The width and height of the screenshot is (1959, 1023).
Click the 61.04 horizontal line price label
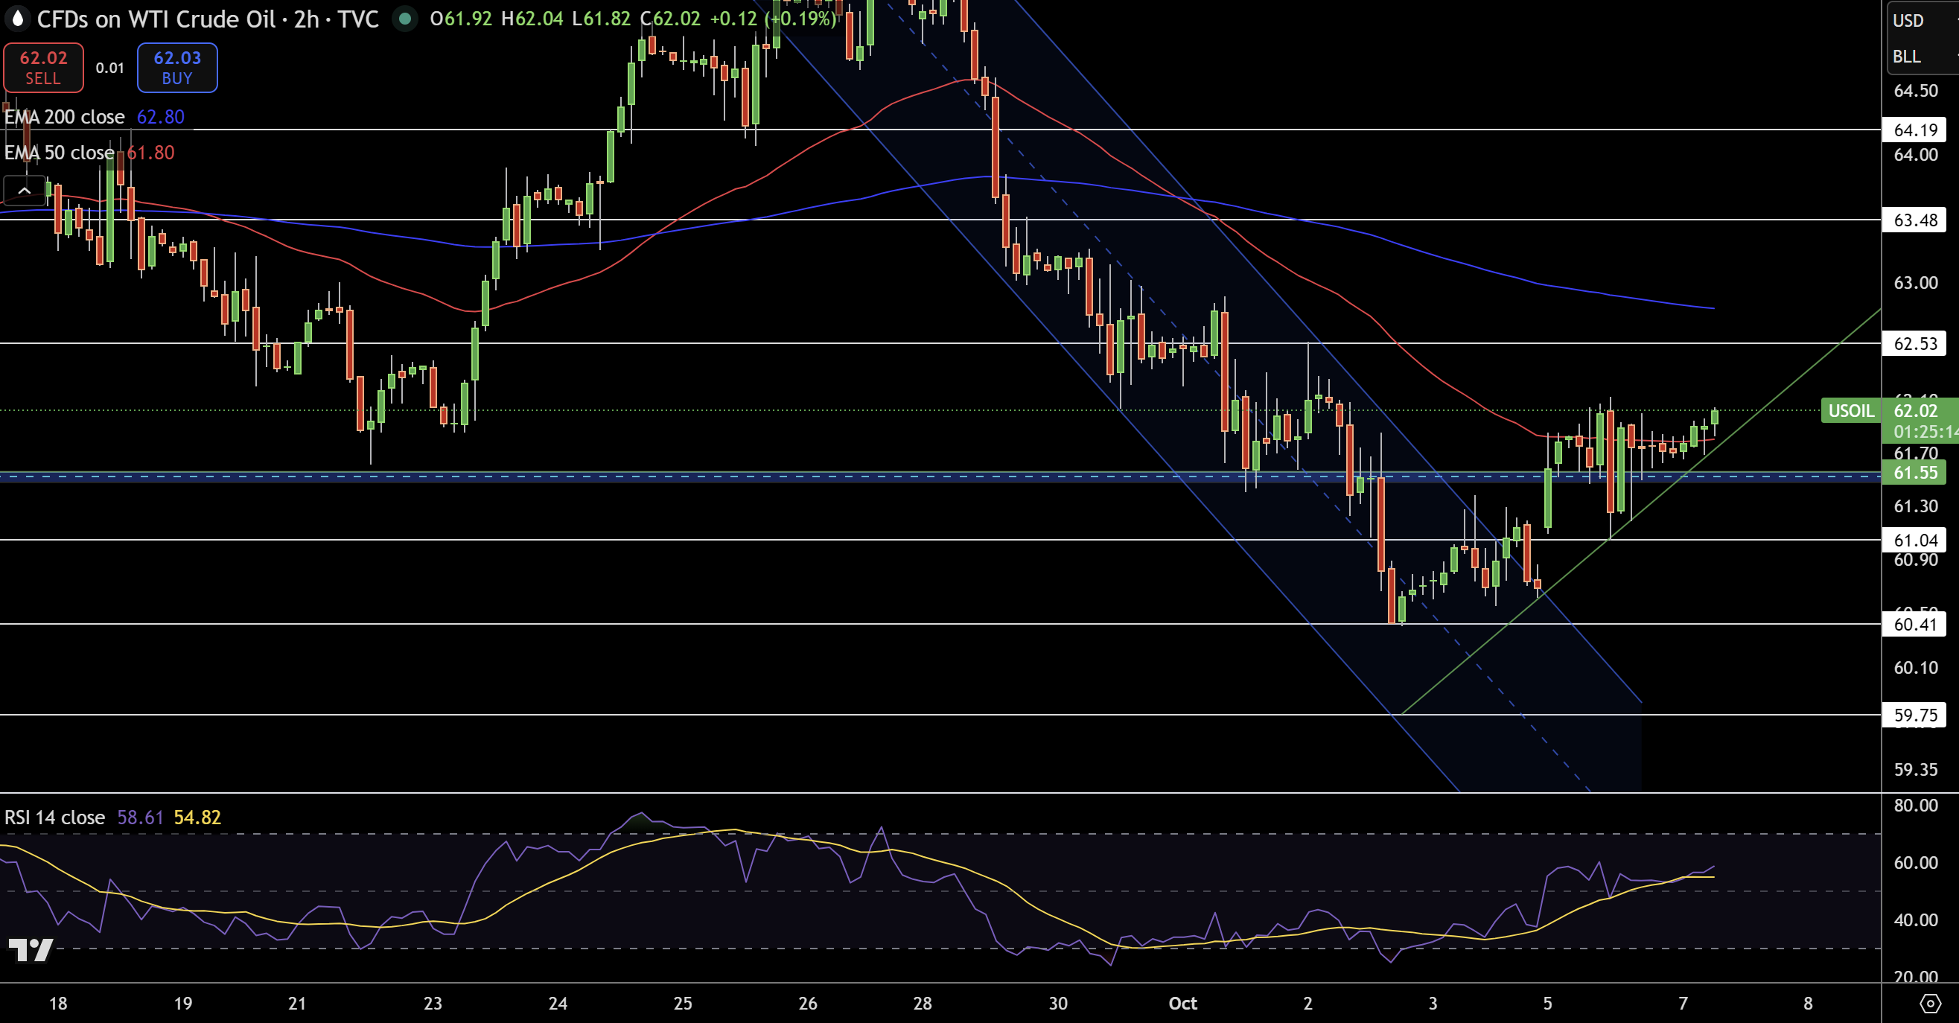(1915, 540)
